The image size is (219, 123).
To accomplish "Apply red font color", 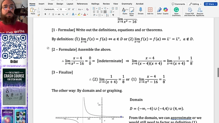I will coord(85,14).
